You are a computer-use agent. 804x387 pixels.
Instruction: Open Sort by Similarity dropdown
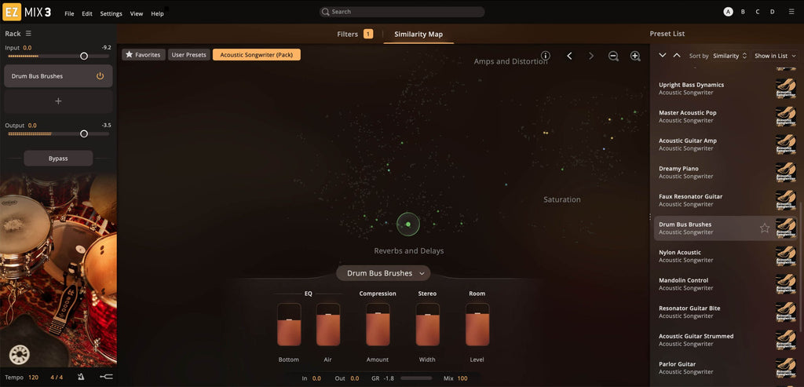pyautogui.click(x=731, y=56)
